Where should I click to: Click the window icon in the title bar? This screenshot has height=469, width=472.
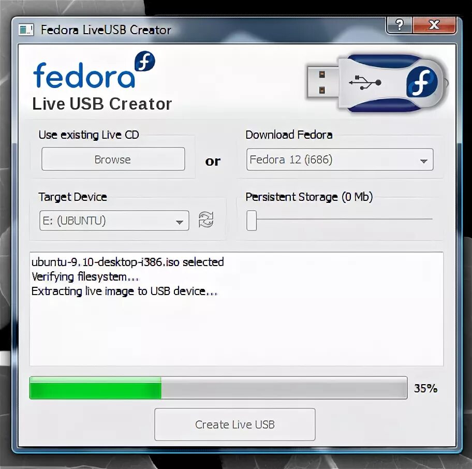26,30
